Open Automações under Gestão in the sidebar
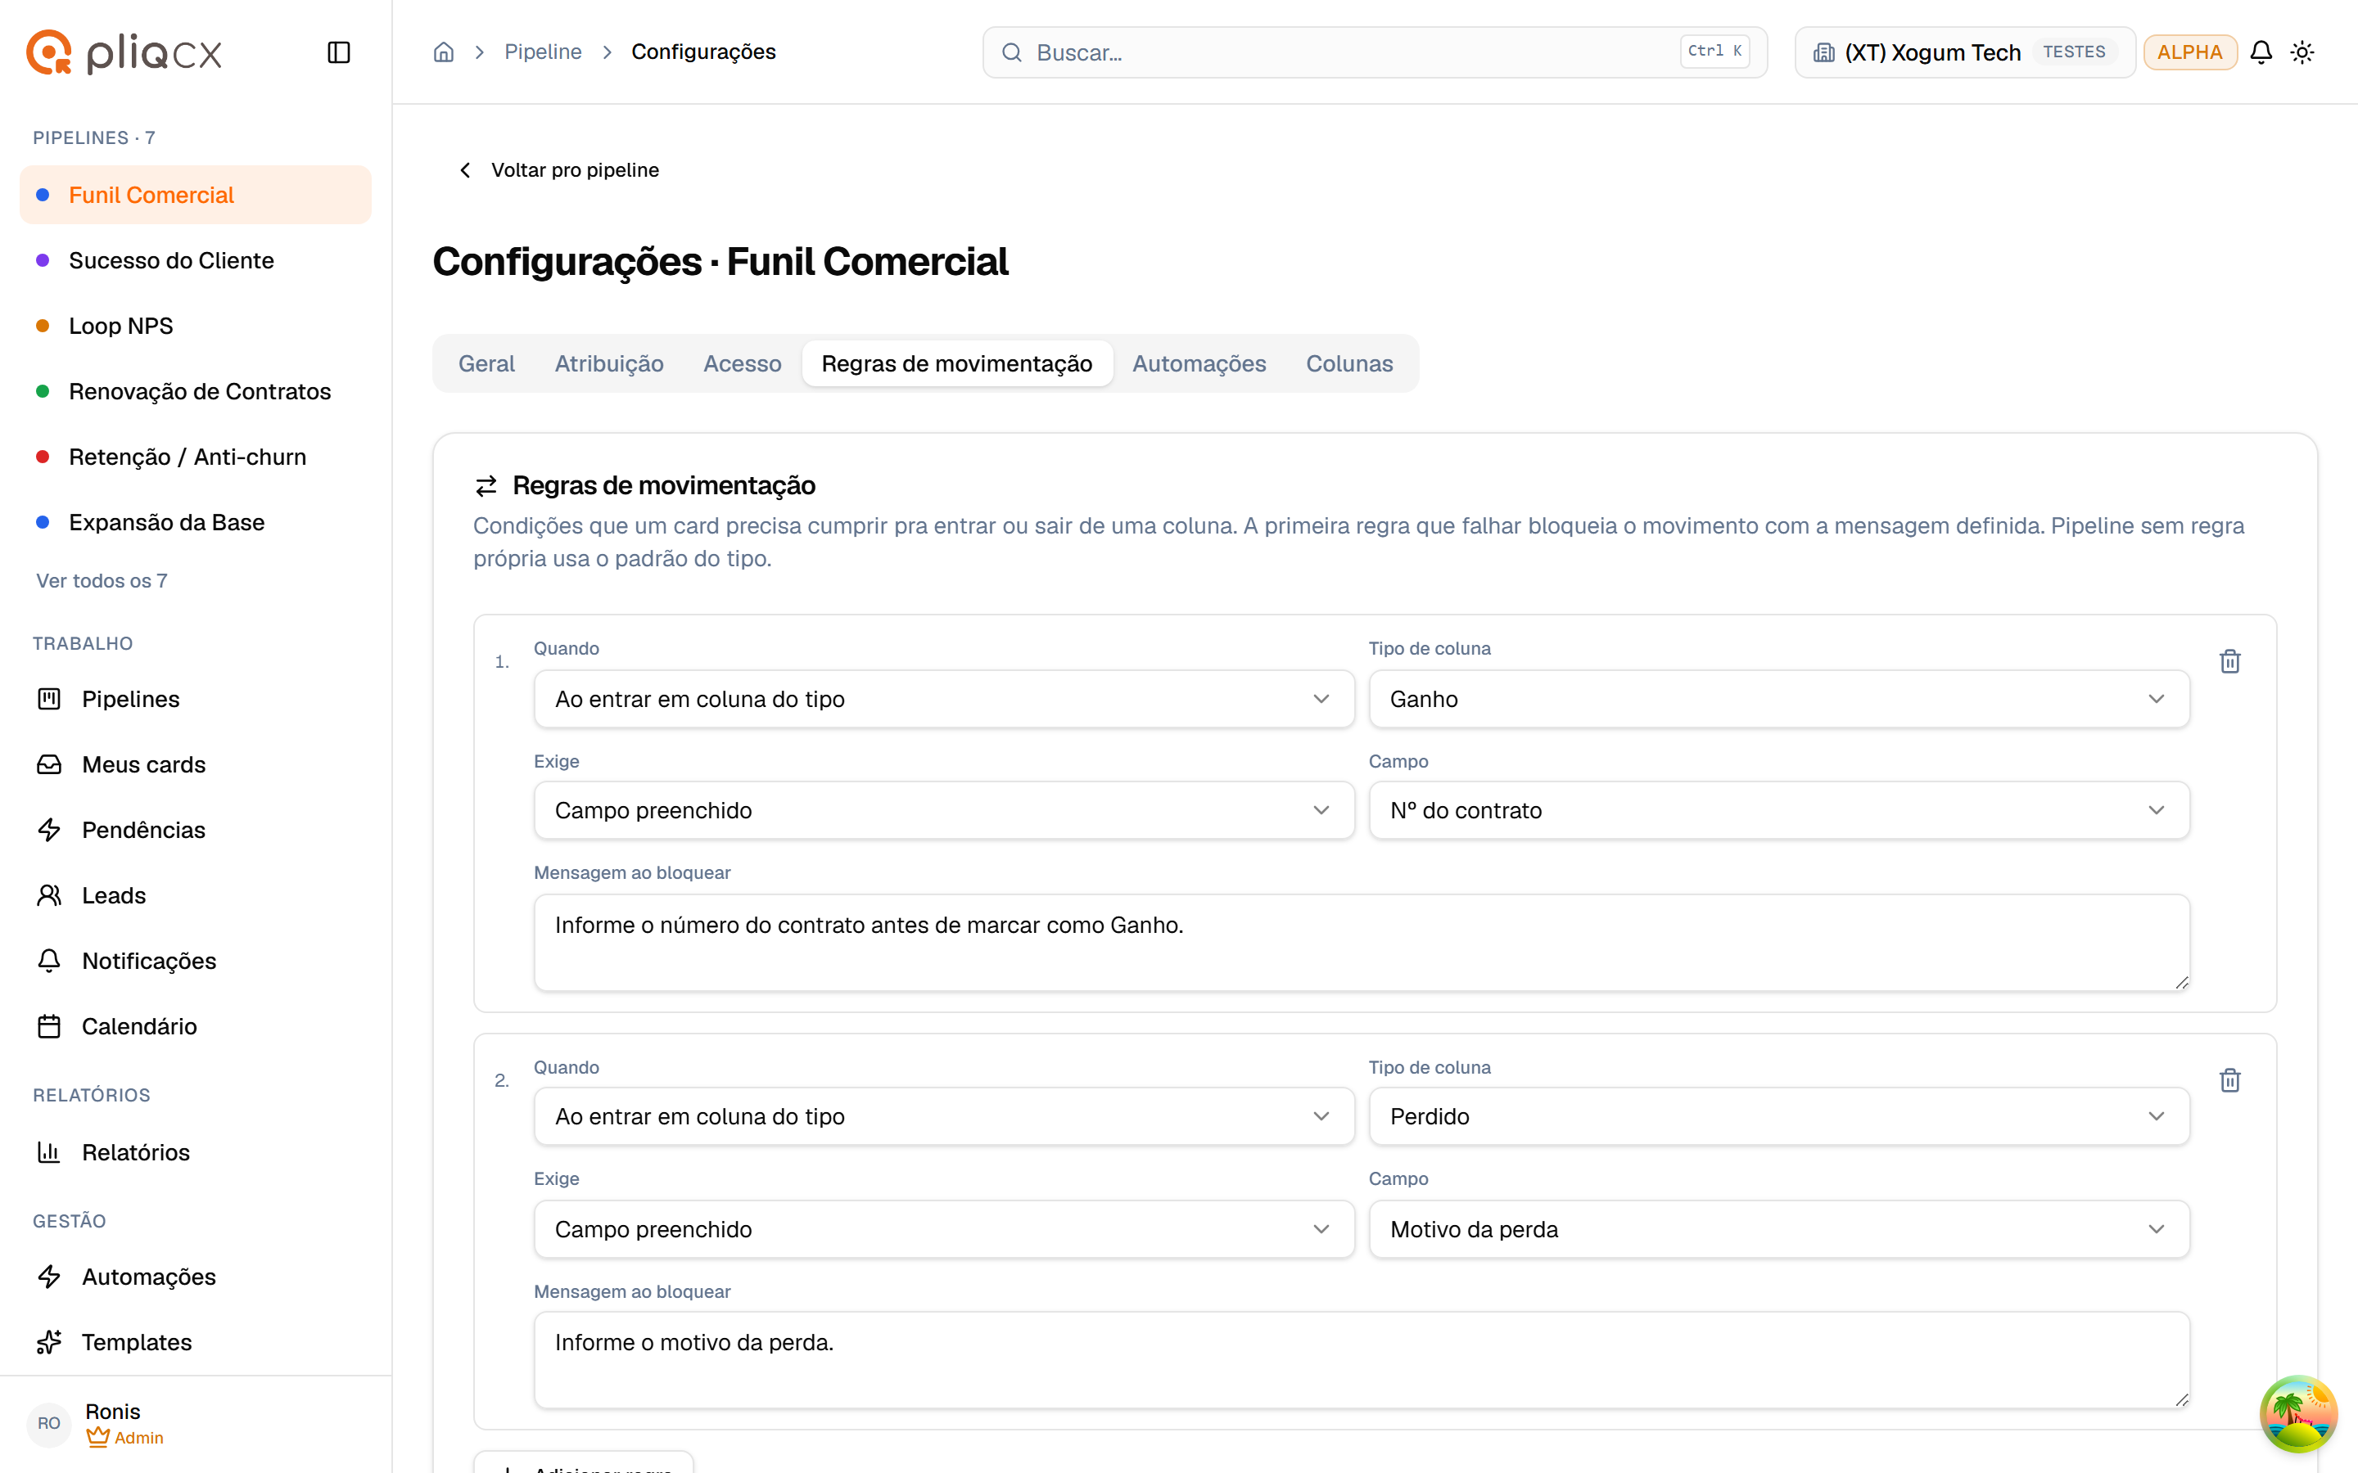 click(195, 1277)
